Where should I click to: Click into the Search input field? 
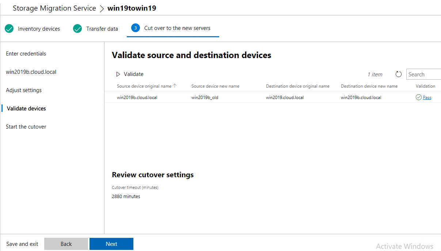(x=424, y=74)
